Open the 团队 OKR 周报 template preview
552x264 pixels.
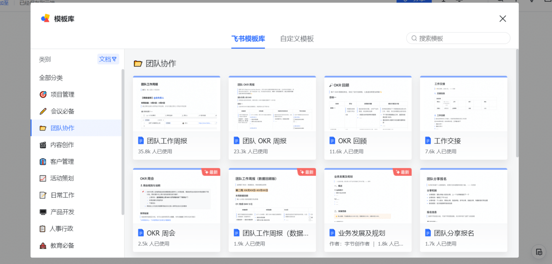pyautogui.click(x=272, y=104)
